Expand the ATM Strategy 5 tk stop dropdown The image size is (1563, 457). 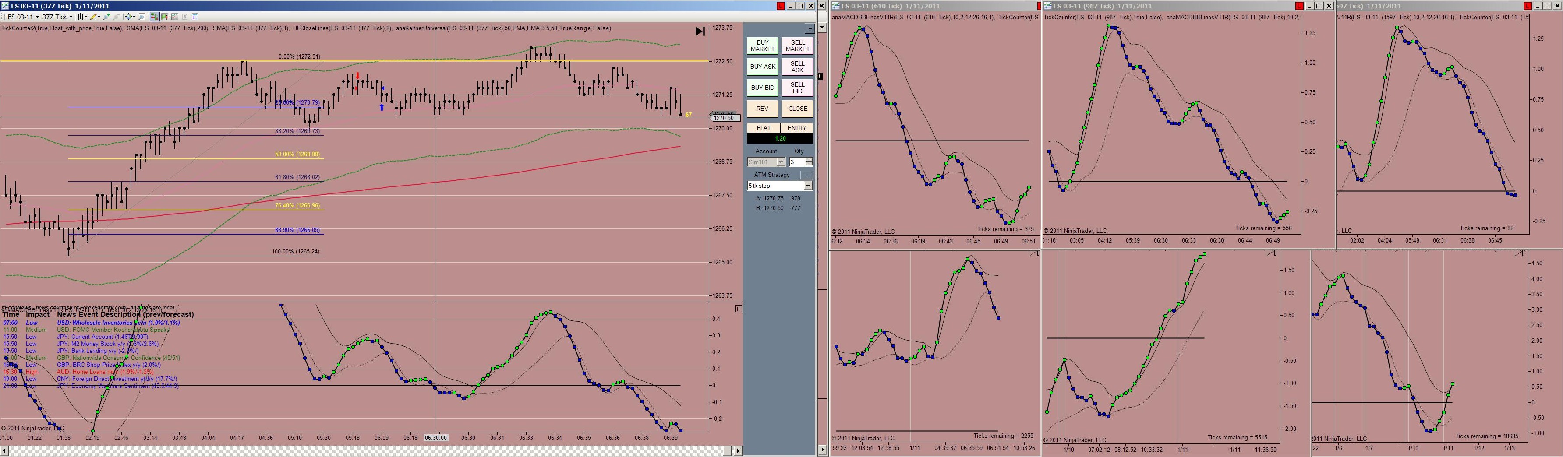780,186
